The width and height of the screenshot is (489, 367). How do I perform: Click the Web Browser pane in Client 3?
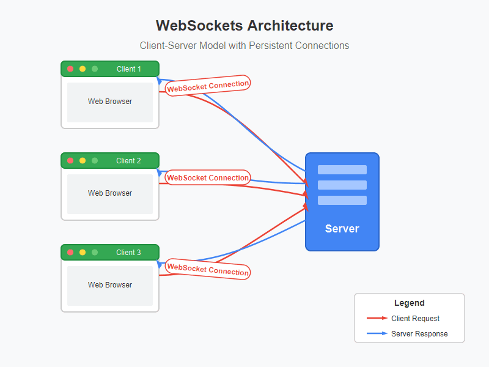click(x=110, y=286)
